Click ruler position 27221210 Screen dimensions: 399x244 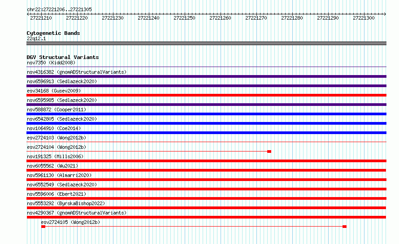click(x=41, y=18)
